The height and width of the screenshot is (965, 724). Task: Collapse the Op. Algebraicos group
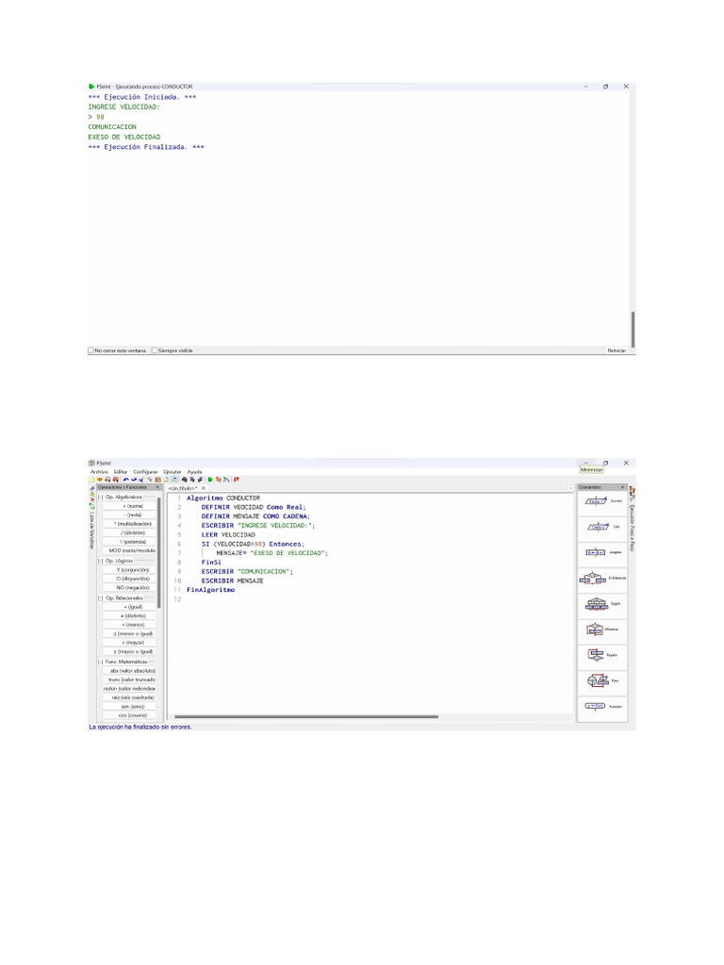coord(100,497)
